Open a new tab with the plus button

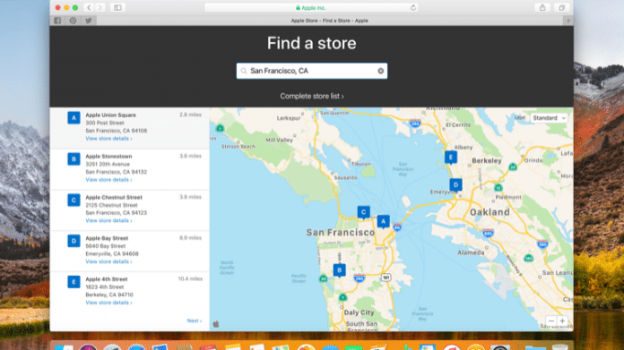coord(568,21)
